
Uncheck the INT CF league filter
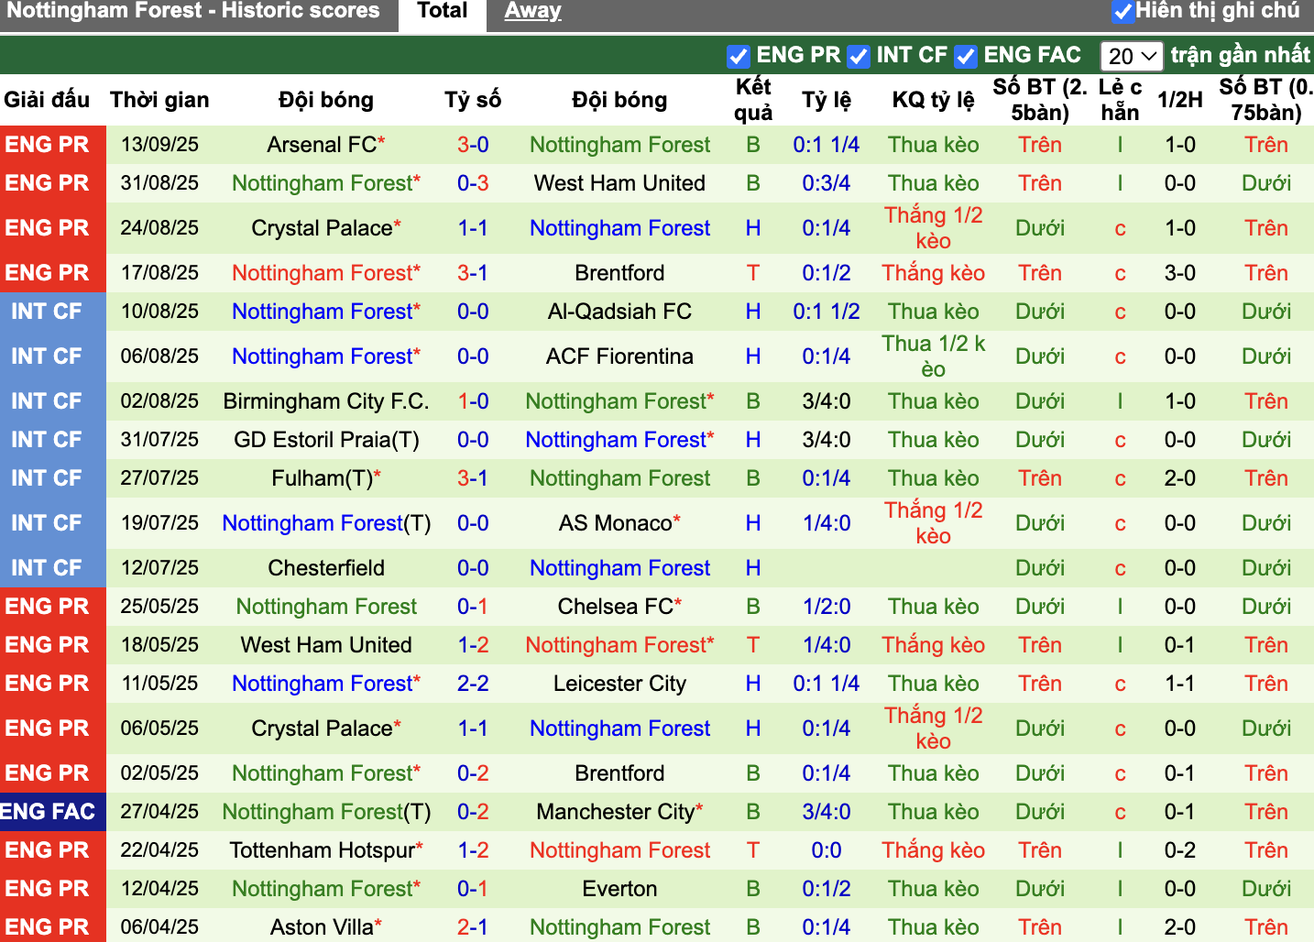[859, 56]
